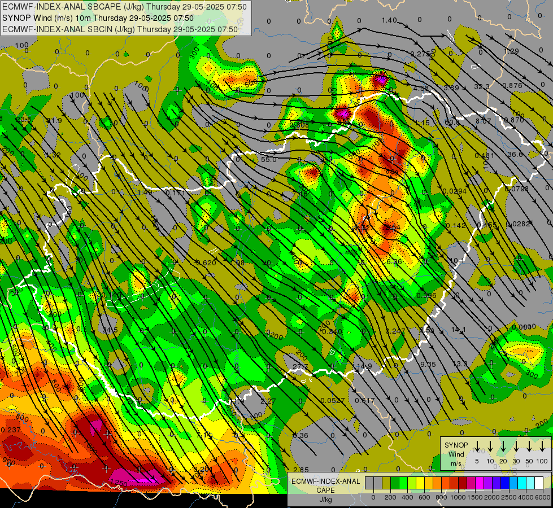Pick the wind legend arrow above 50
Image resolution: width=553 pixels, height=508 pixels.
529,446
